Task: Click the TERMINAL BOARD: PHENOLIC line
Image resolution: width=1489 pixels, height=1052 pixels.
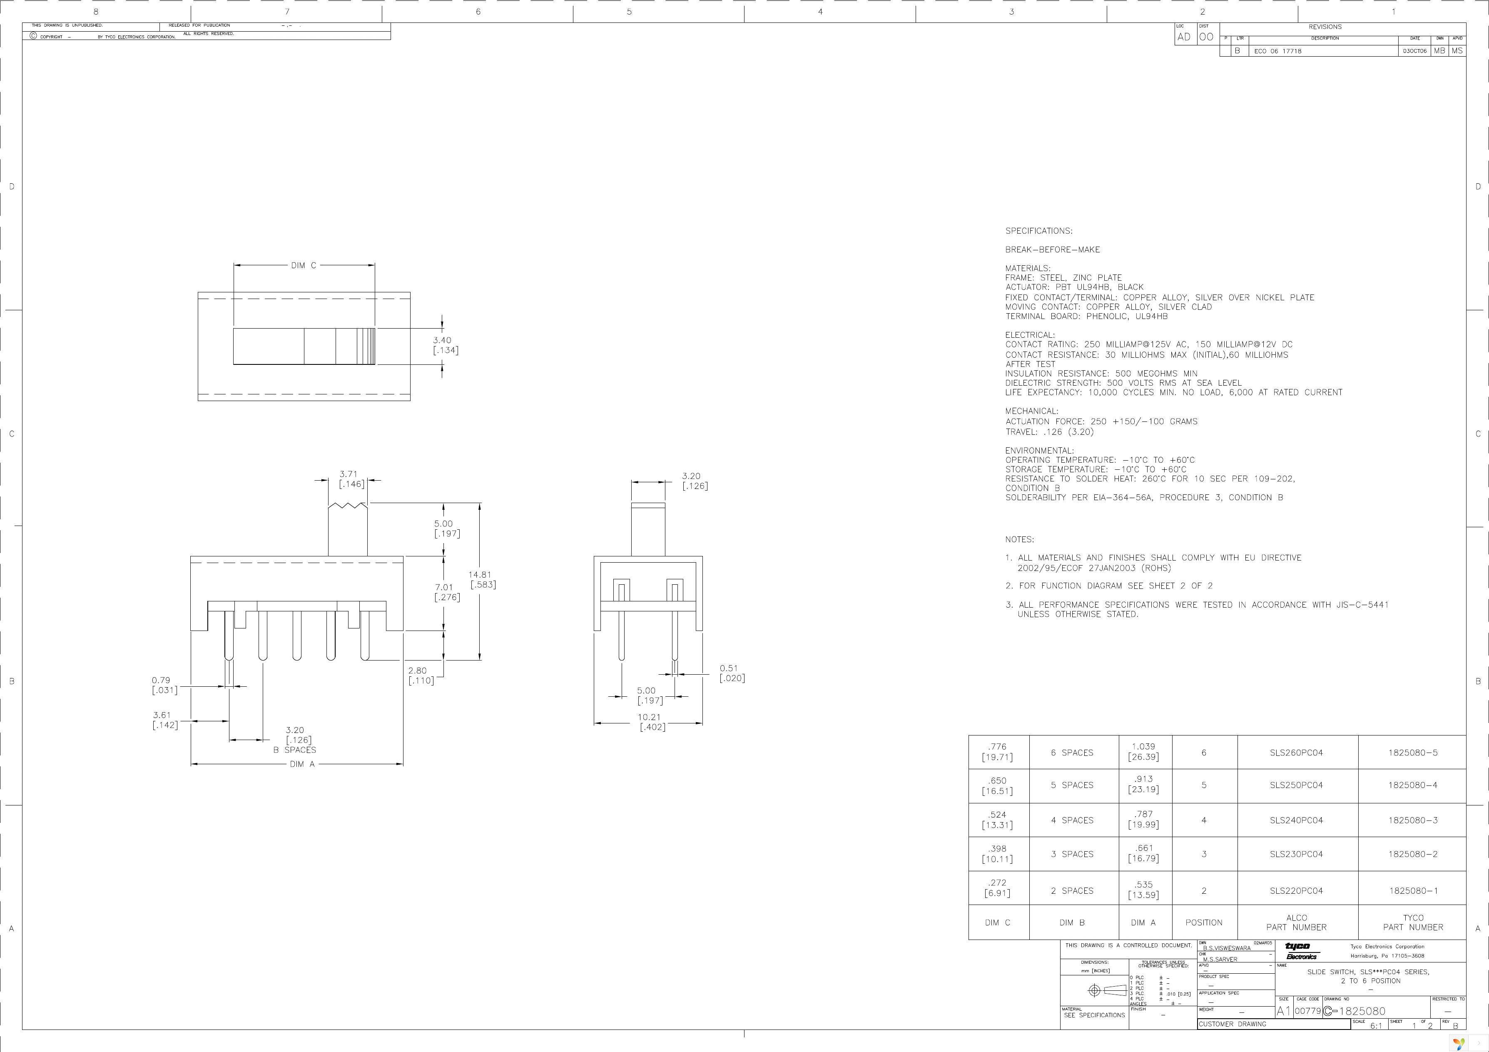Action: (x=1086, y=317)
